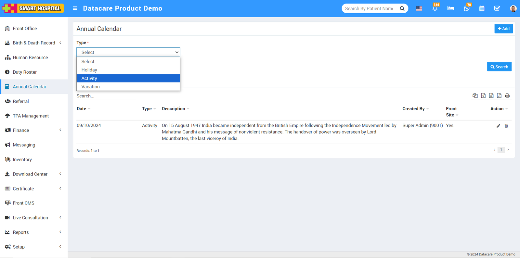The image size is (520, 258).
Task: Open WhatsApp chat icon in header
Action: coord(466,8)
